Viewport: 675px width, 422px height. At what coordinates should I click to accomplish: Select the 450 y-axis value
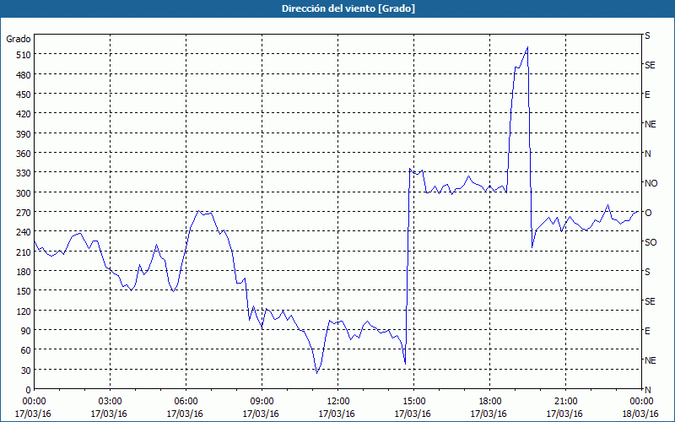[23, 95]
